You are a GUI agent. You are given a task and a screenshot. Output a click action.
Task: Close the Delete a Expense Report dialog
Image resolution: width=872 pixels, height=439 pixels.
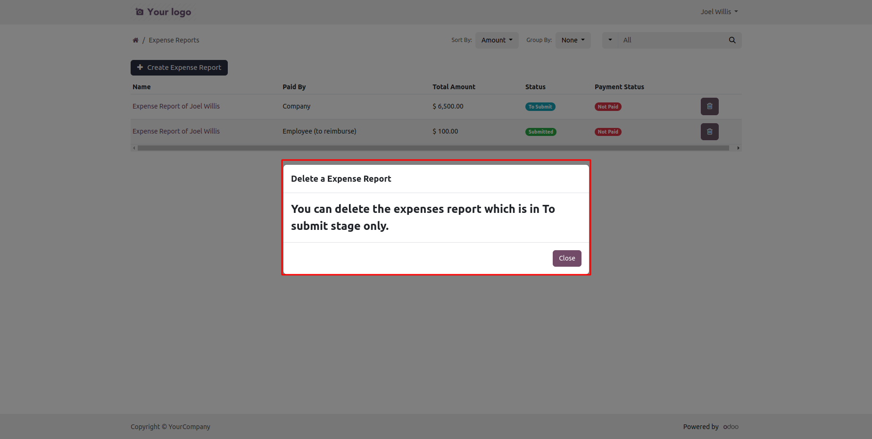[x=567, y=258]
